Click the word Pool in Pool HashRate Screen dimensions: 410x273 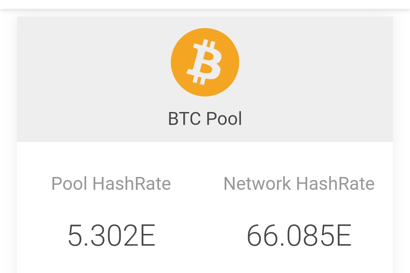pyautogui.click(x=69, y=183)
